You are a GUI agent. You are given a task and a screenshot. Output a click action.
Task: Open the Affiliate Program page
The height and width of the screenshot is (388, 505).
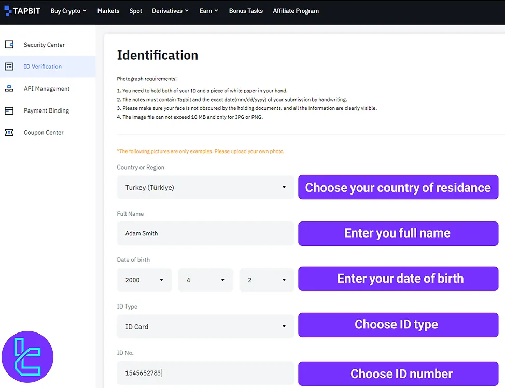296,11
